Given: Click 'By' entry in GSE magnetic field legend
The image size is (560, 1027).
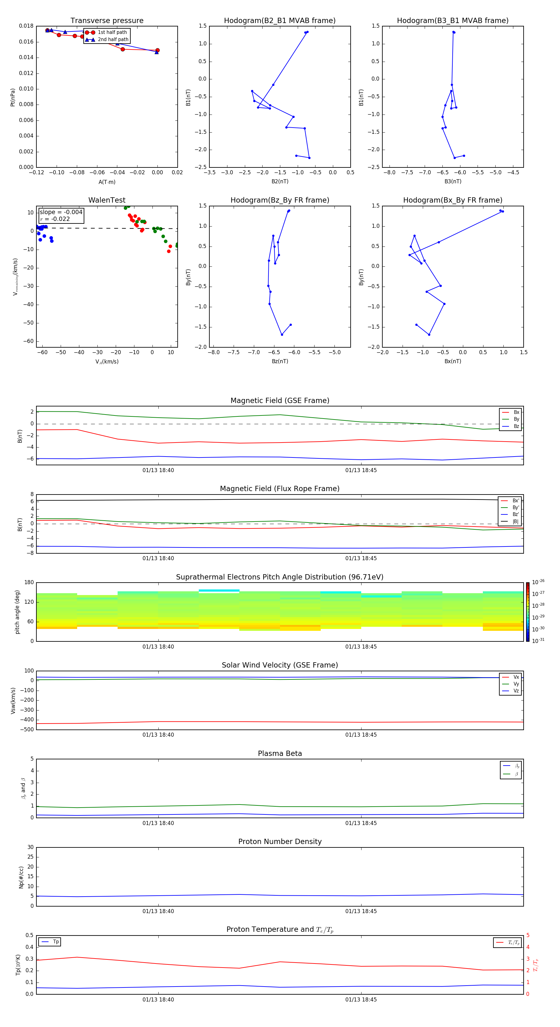Looking at the screenshot, I should click(x=511, y=420).
